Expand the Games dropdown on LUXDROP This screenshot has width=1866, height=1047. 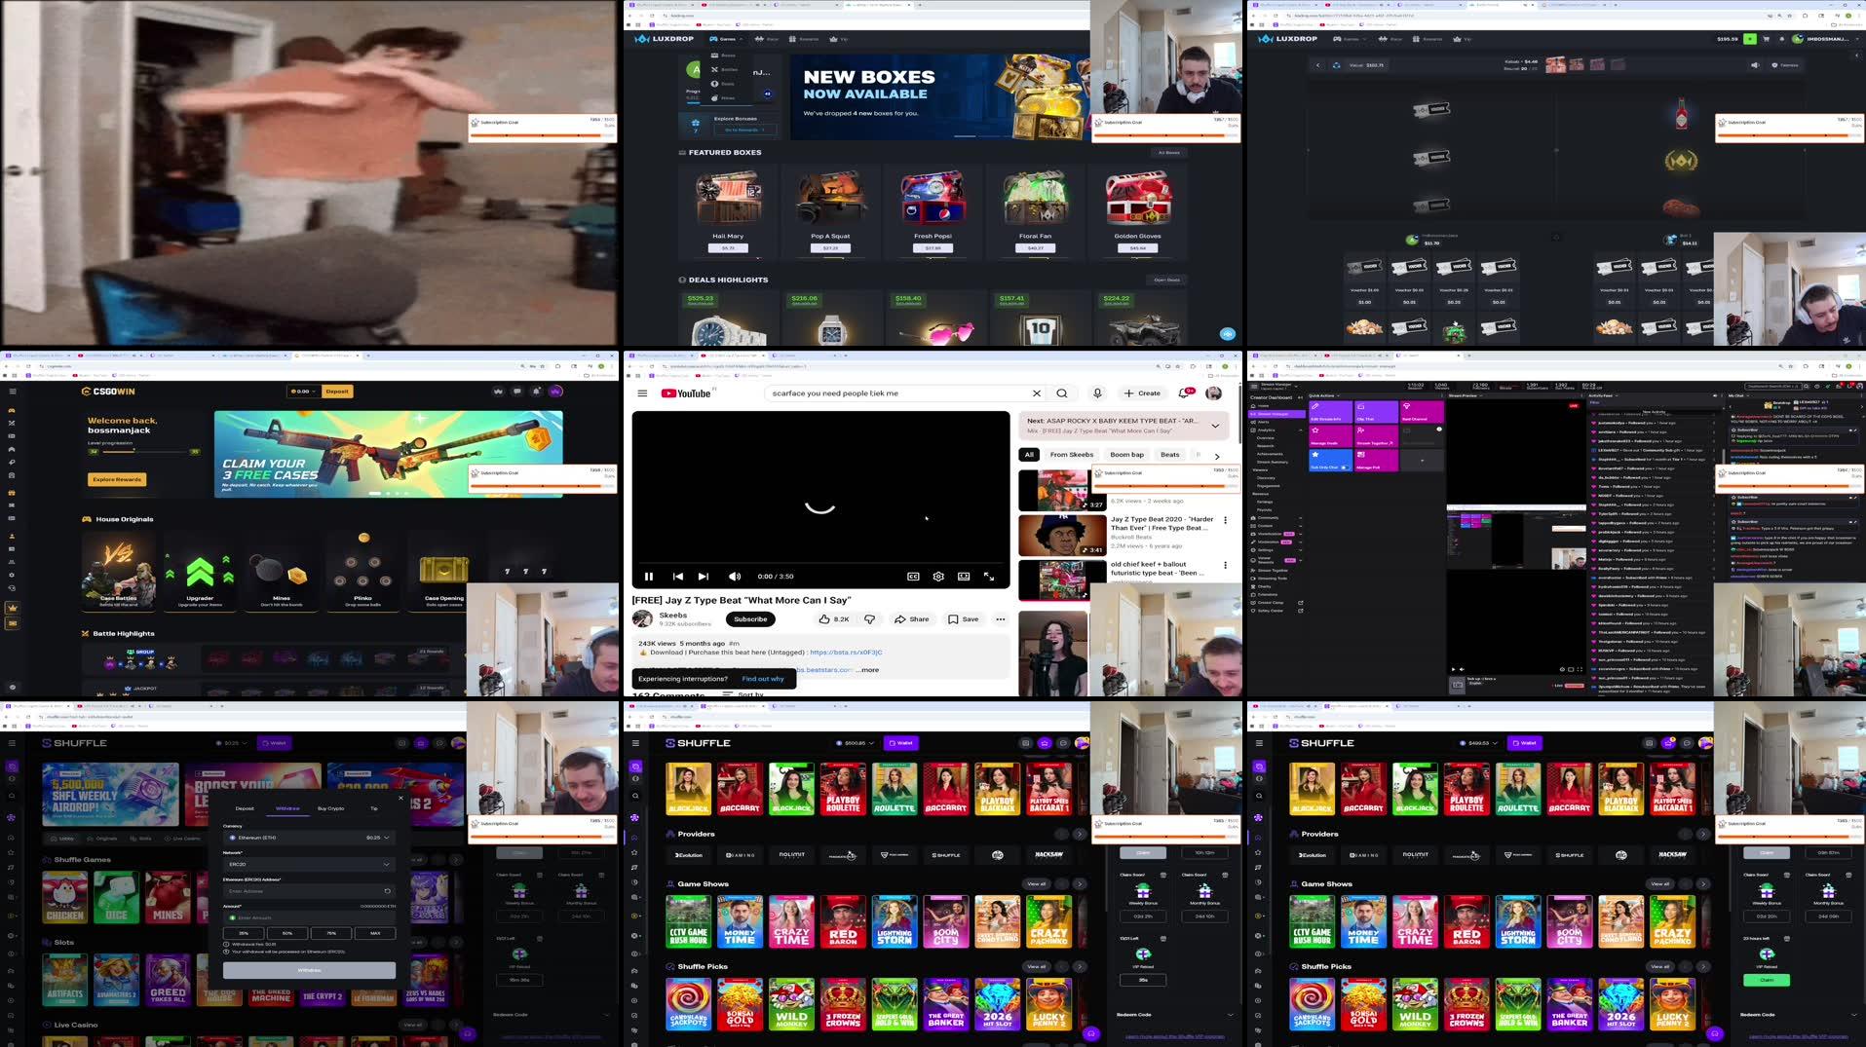pyautogui.click(x=727, y=39)
